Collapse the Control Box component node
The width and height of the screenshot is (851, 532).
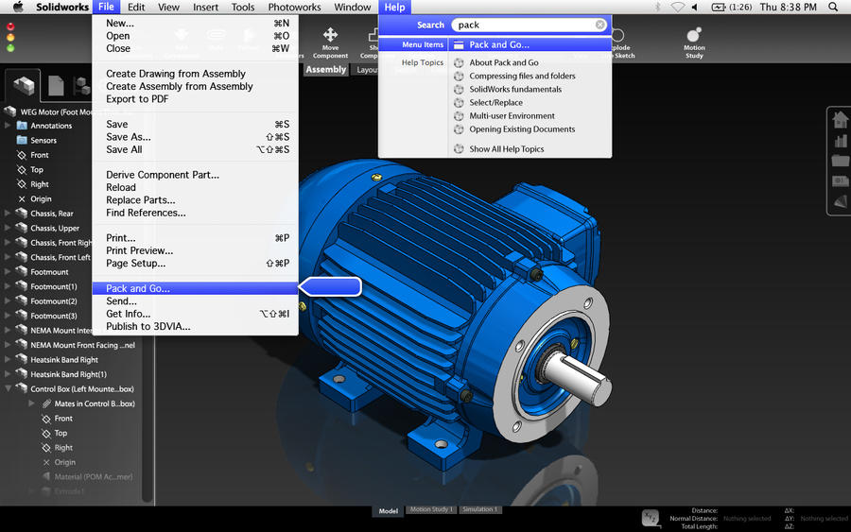(8, 388)
